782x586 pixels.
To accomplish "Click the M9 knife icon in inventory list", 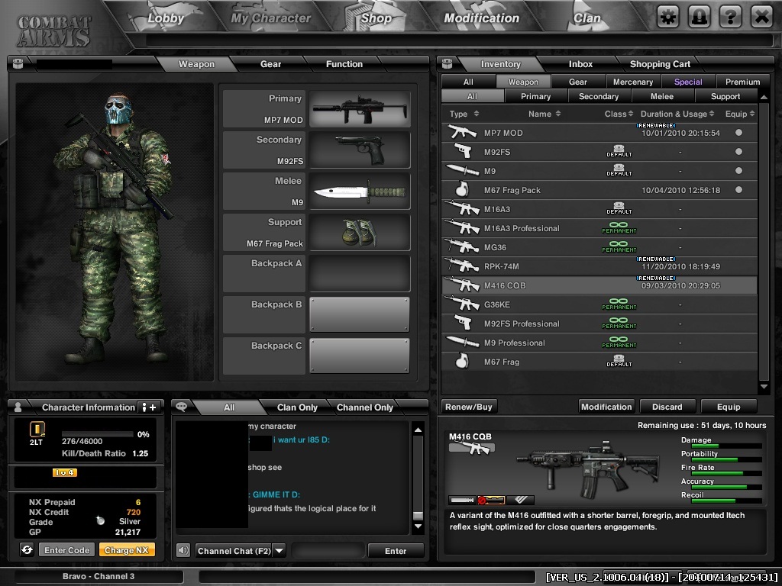I will (462, 170).
